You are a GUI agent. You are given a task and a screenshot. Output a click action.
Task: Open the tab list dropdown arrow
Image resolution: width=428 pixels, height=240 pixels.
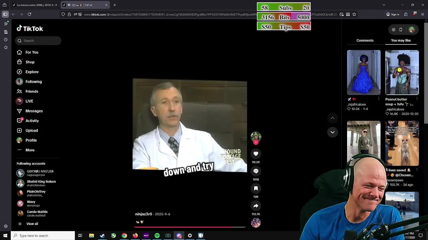click(x=384, y=5)
